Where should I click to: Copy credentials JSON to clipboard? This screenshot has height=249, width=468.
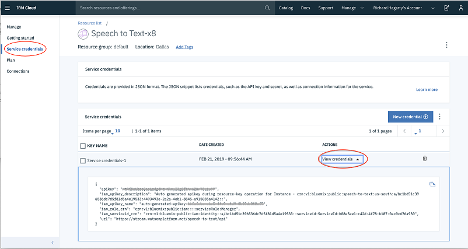[432, 185]
